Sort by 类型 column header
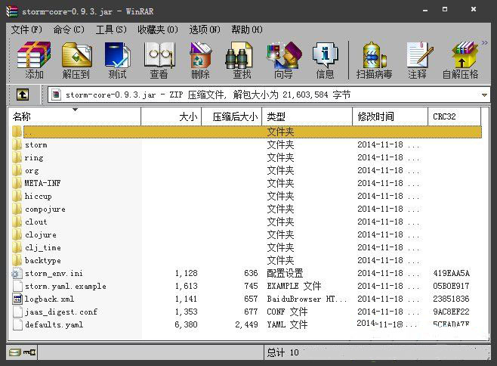Viewport: 497px width, 366px height. 307,116
